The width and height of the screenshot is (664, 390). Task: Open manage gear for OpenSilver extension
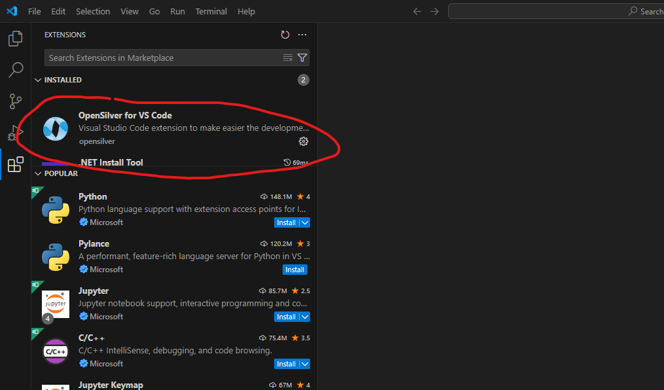(304, 141)
